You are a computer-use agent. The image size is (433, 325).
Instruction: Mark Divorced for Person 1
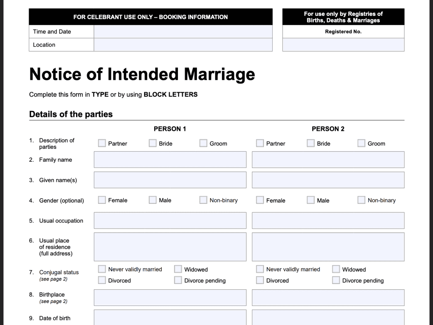pos(102,281)
